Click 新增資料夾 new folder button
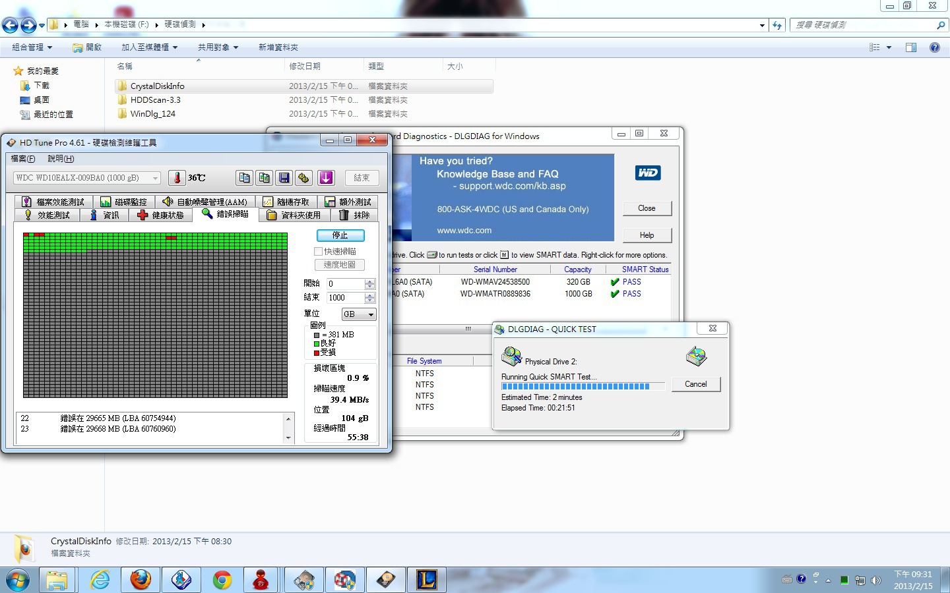 point(278,47)
